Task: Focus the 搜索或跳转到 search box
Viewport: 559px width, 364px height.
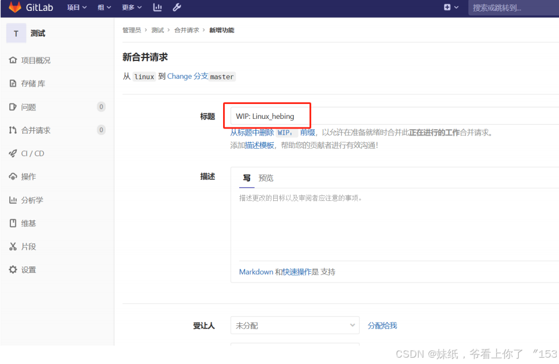Action: [514, 8]
